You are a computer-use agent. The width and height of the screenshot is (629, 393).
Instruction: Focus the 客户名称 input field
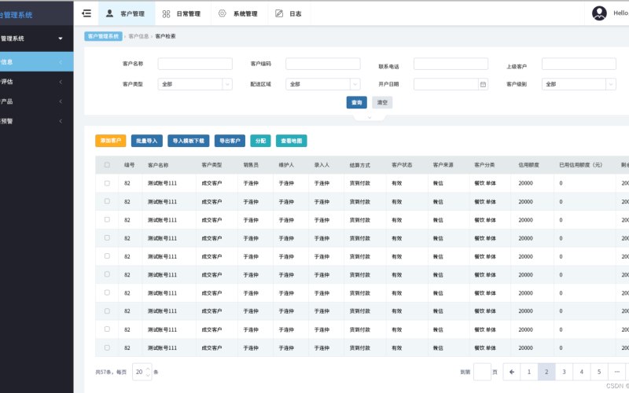coord(195,64)
